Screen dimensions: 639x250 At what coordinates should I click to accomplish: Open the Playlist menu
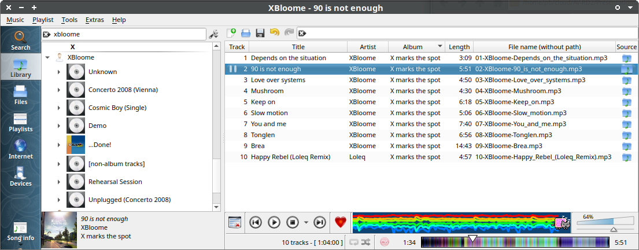pos(43,20)
